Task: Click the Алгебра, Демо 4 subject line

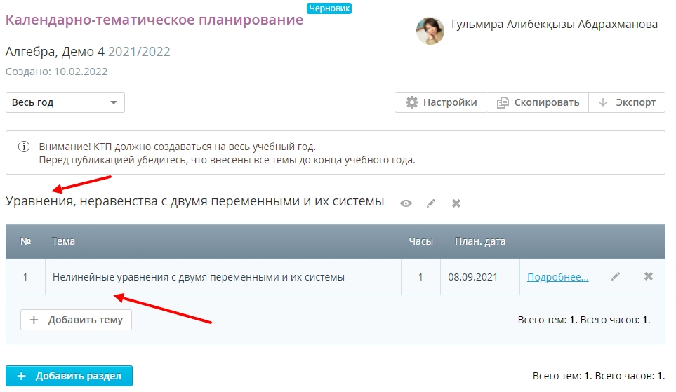Action: click(x=88, y=52)
